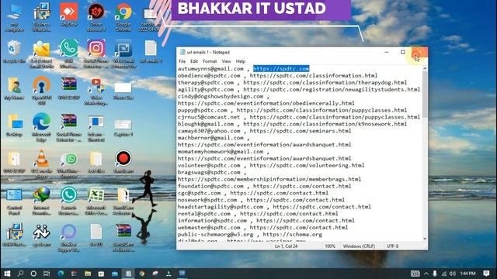
Task: Open File Explorer from the taskbar
Action: (88, 274)
